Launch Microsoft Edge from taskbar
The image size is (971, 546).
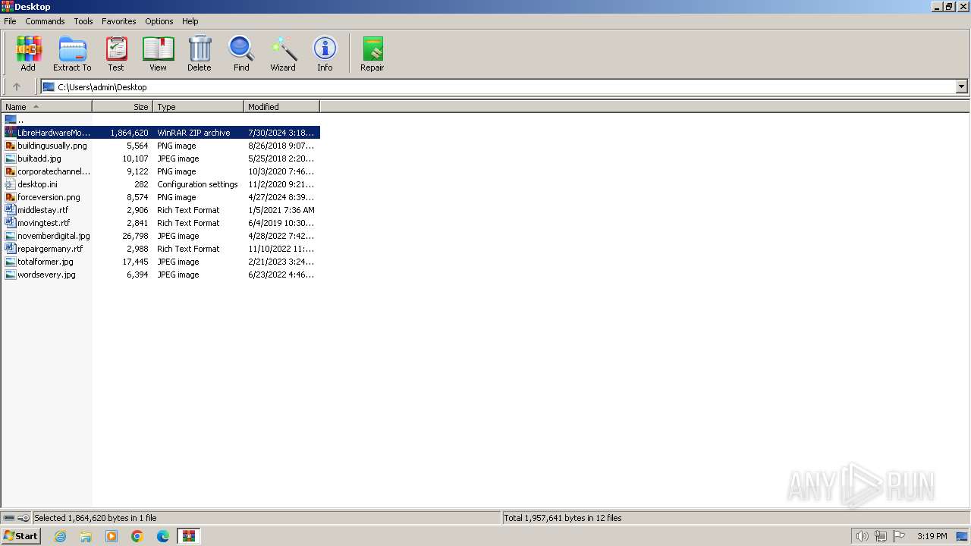tap(163, 536)
